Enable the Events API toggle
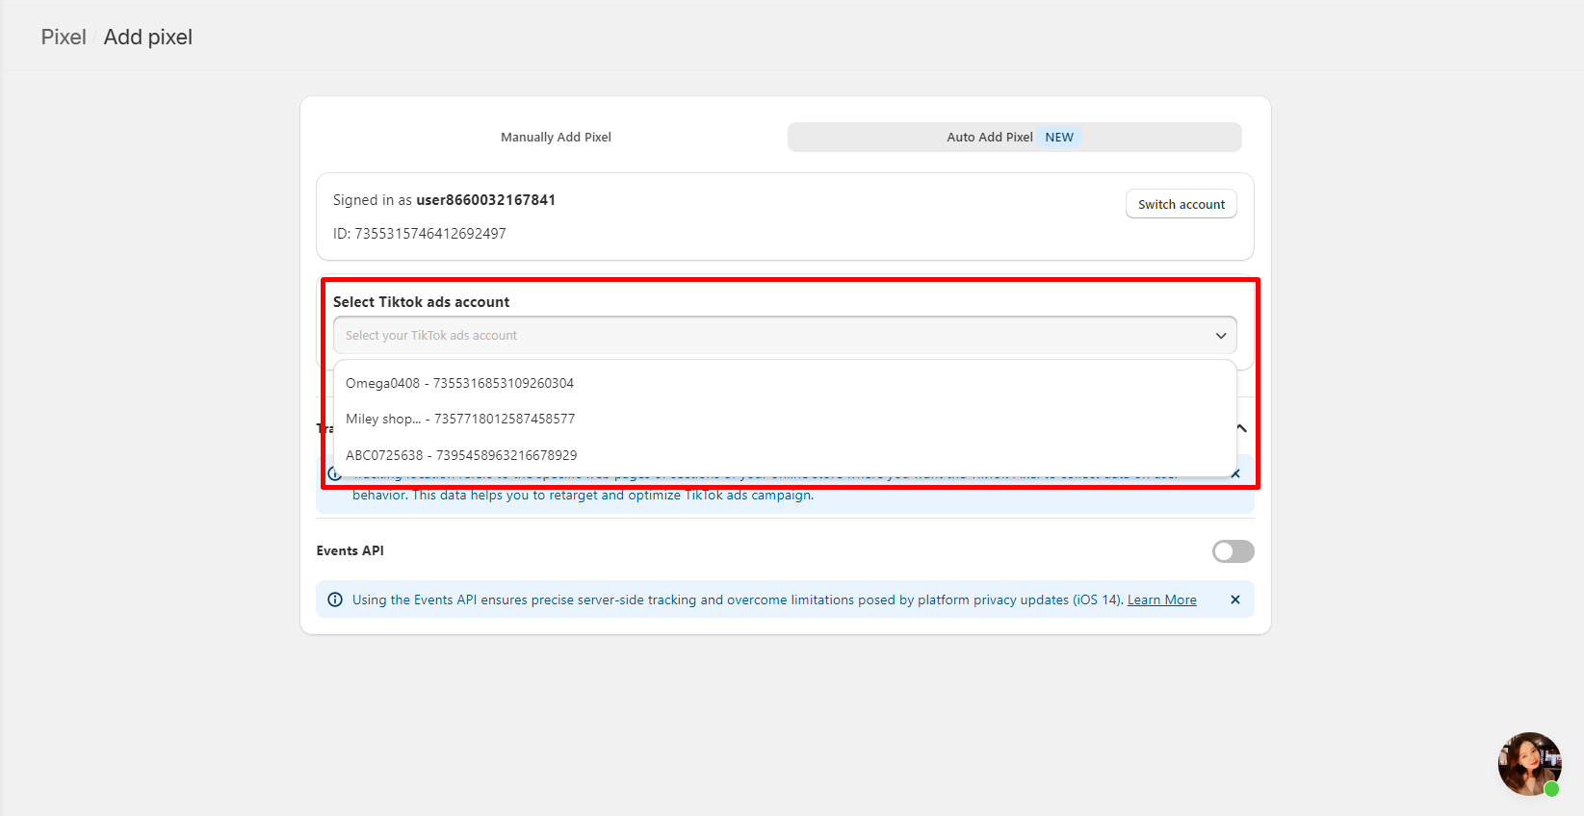Screen dimensions: 1584x816 [1233, 551]
